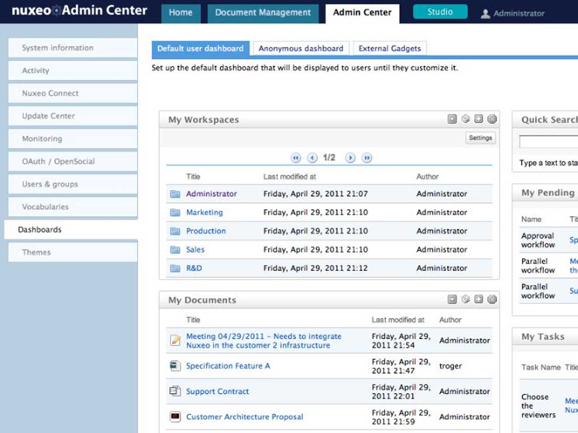Screen dimensions: 578x433
Task: Open Update Center section
Action: click(73, 116)
